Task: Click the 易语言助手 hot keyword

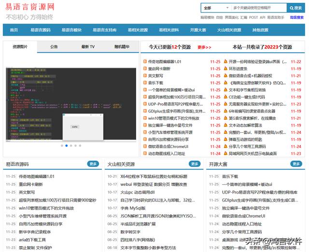Action: 276,17
